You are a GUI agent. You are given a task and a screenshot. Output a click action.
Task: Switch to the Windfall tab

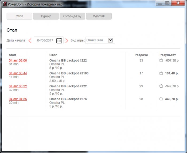coord(99,16)
